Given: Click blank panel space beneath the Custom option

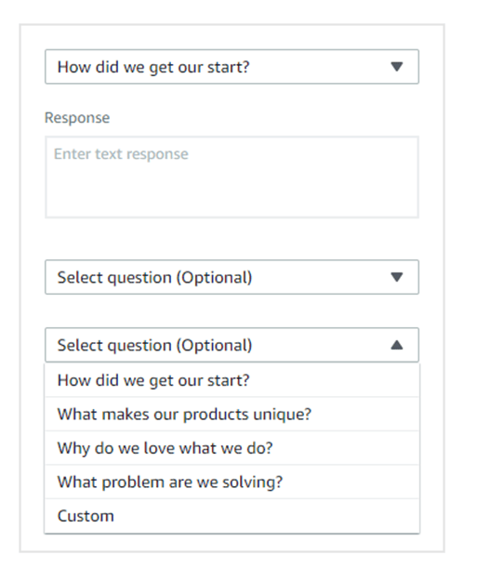Looking at the screenshot, I should pos(232,543).
